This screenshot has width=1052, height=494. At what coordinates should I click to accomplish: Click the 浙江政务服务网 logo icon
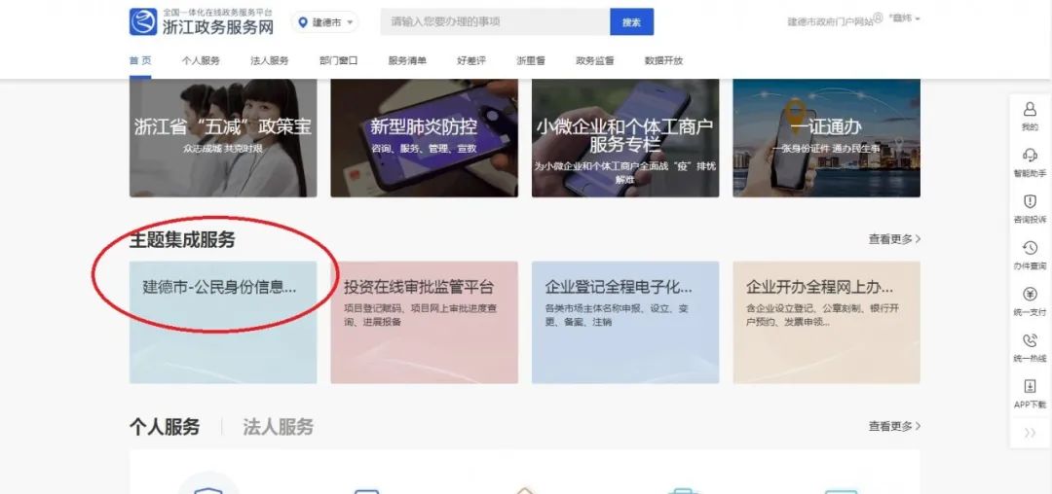(x=143, y=21)
